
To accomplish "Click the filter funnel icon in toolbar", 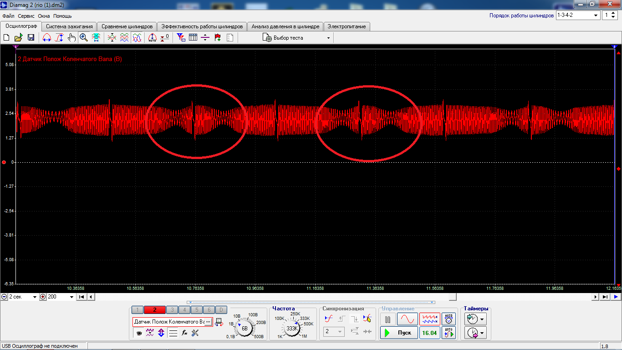I will [x=181, y=38].
